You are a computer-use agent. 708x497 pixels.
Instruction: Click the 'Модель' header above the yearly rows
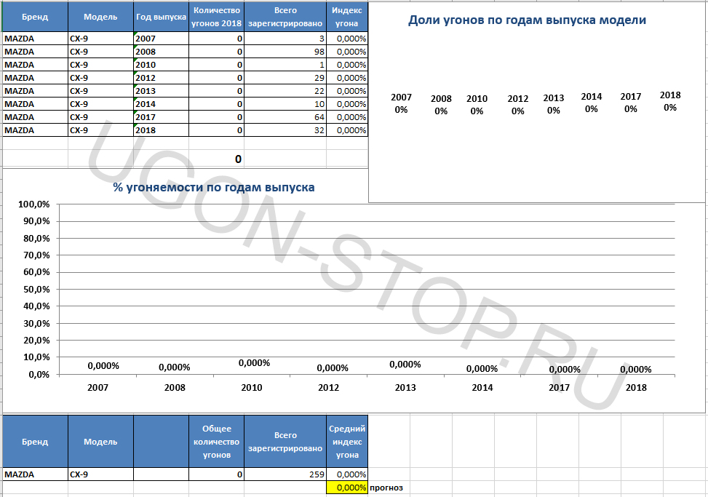tap(100, 17)
